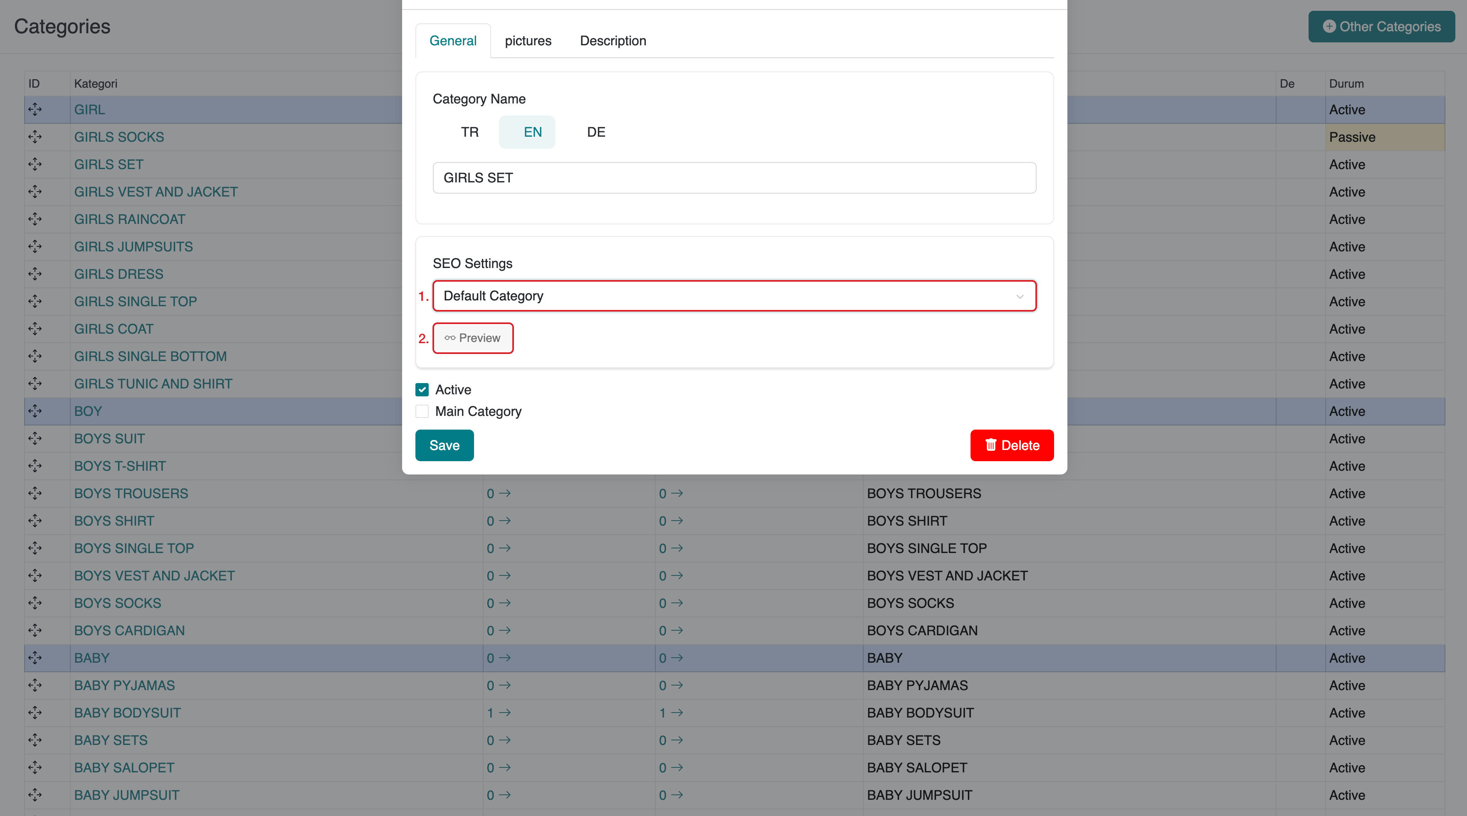Click the glasses icon on Preview button
This screenshot has height=816, width=1467.
coord(449,338)
